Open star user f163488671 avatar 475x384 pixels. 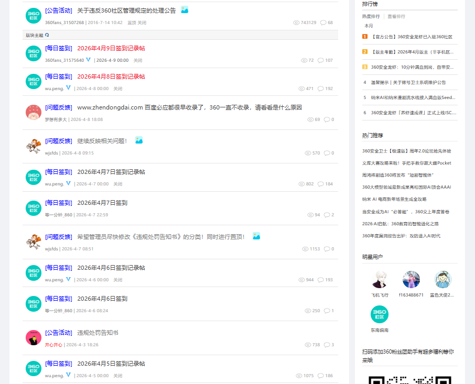pos(411,279)
